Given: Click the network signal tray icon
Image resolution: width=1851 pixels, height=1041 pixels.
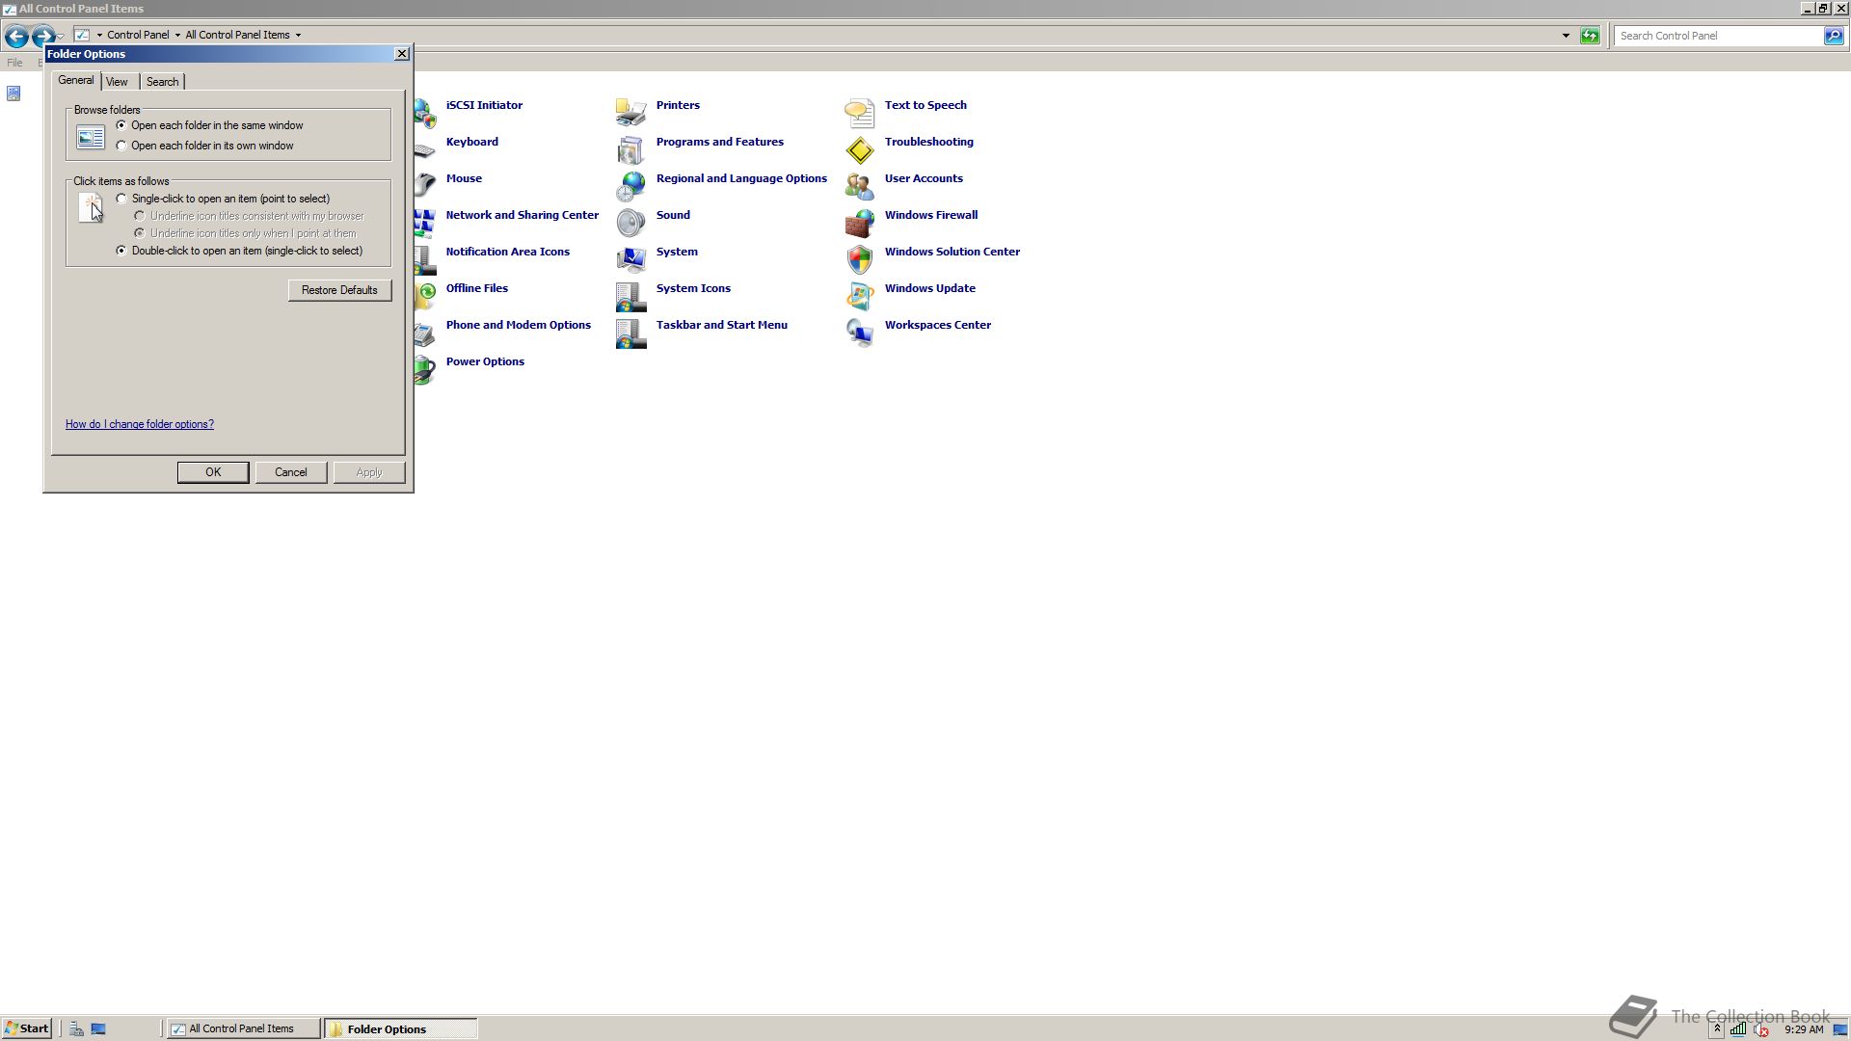Looking at the screenshot, I should (x=1738, y=1029).
